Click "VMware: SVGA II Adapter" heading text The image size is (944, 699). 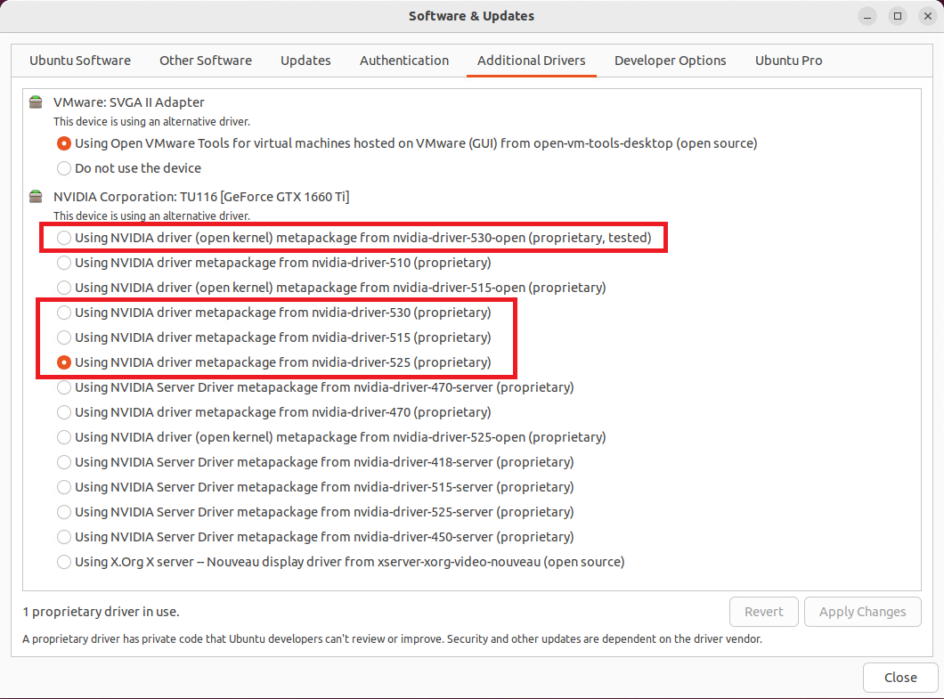tap(129, 102)
